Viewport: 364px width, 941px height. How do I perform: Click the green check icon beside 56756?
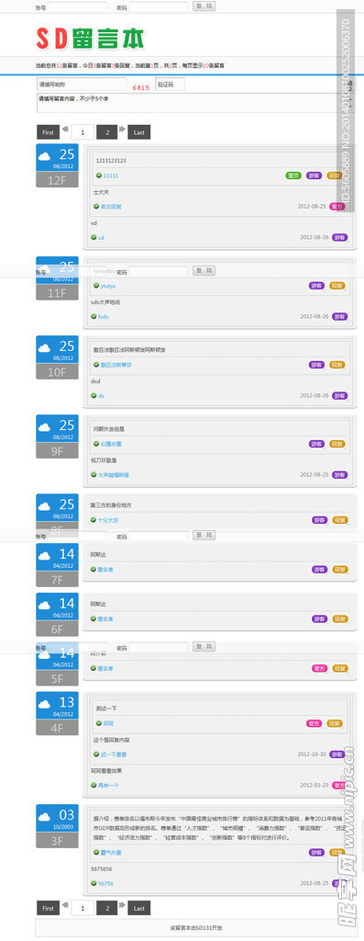[x=94, y=883]
